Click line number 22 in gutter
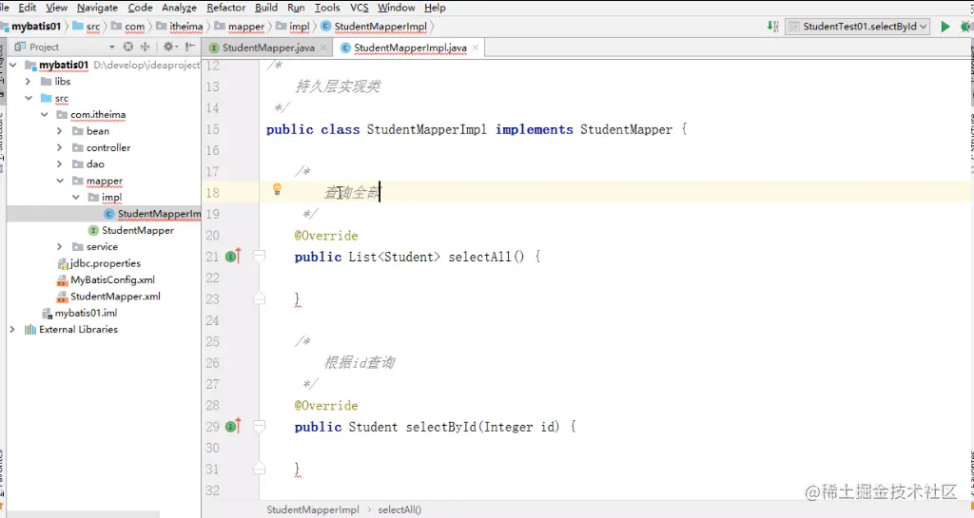 (212, 278)
